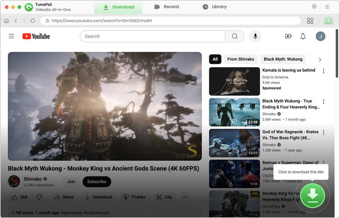Screen dimensions: 340x218
Task: Click Duty to America advertiser name
Action: (x=275, y=77)
